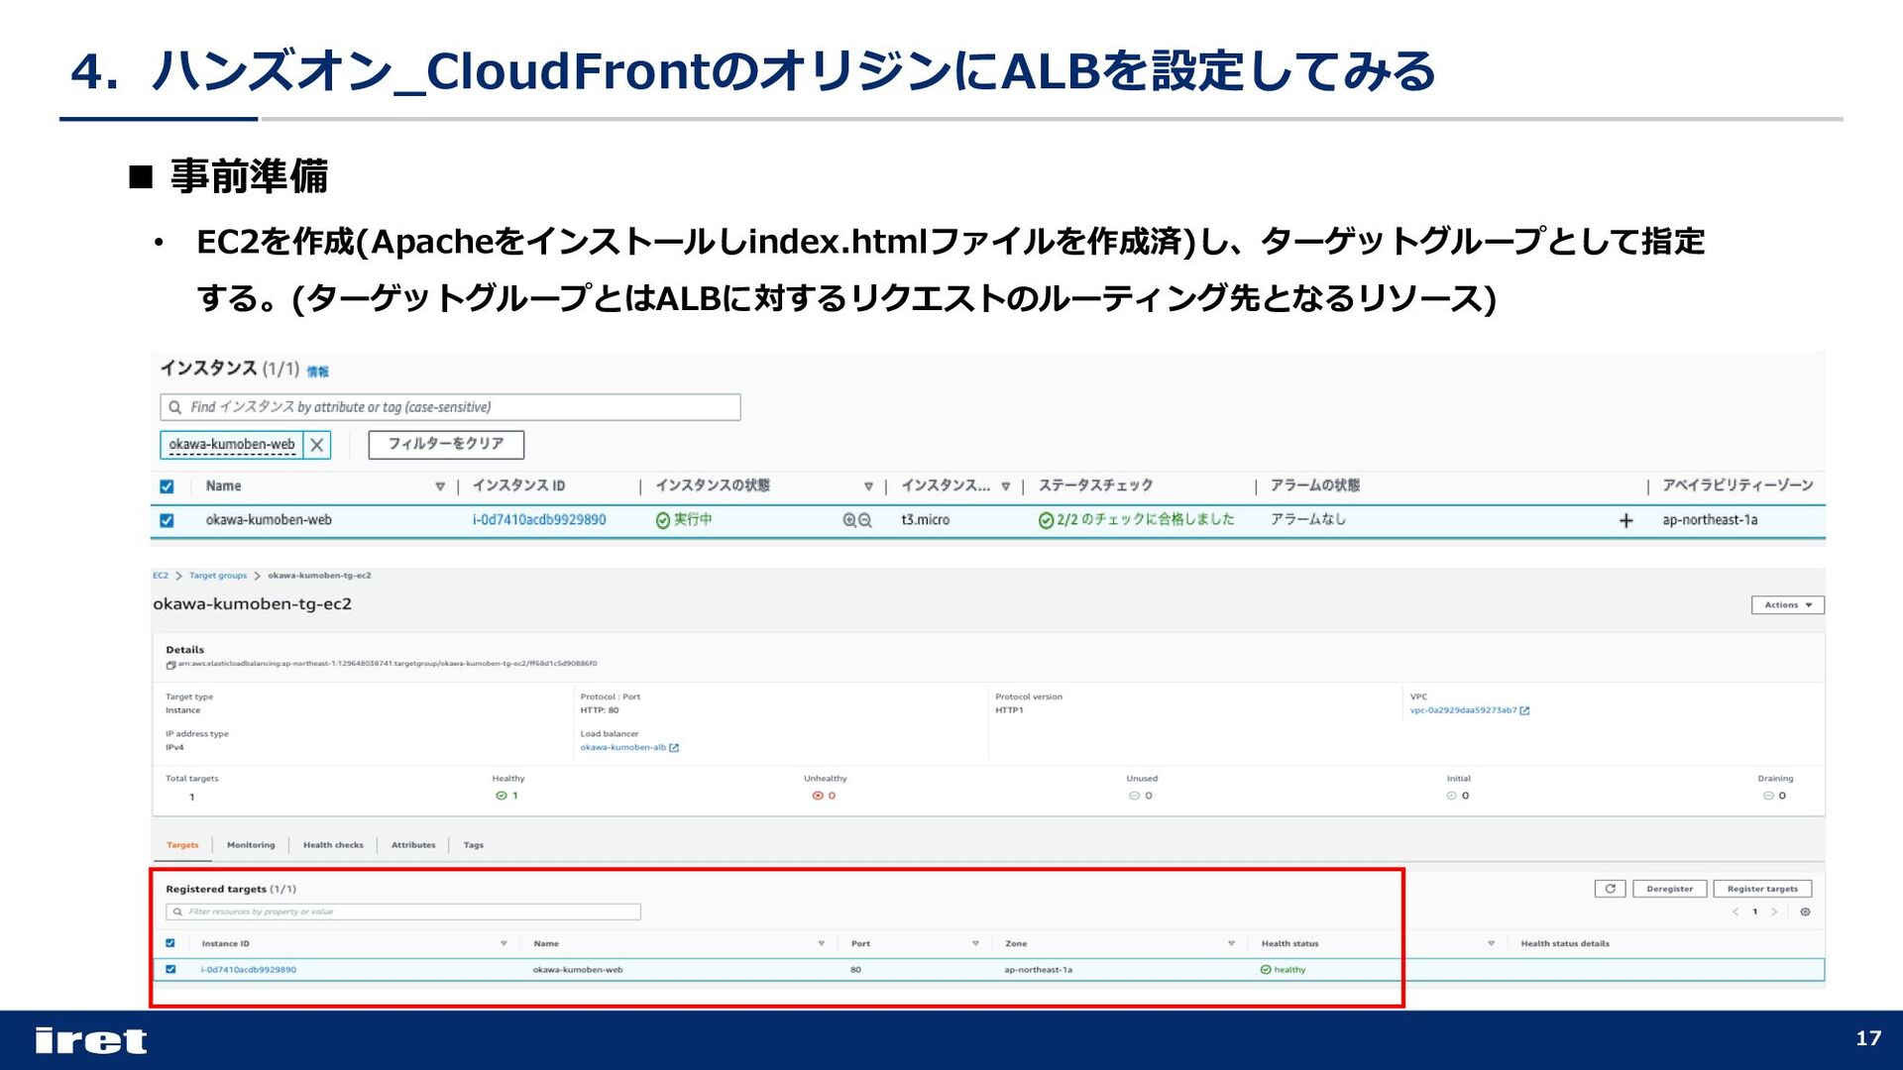
Task: Open the vpc-0a2929daa59273ab7 link
Action: tap(1463, 710)
